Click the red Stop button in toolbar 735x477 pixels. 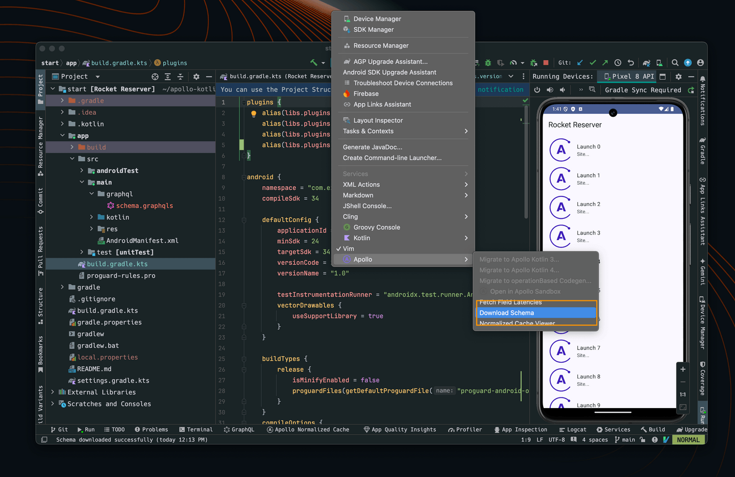click(x=546, y=63)
